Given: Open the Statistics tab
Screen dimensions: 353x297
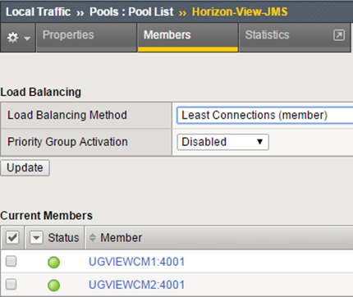Looking at the screenshot, I should 295,38.
